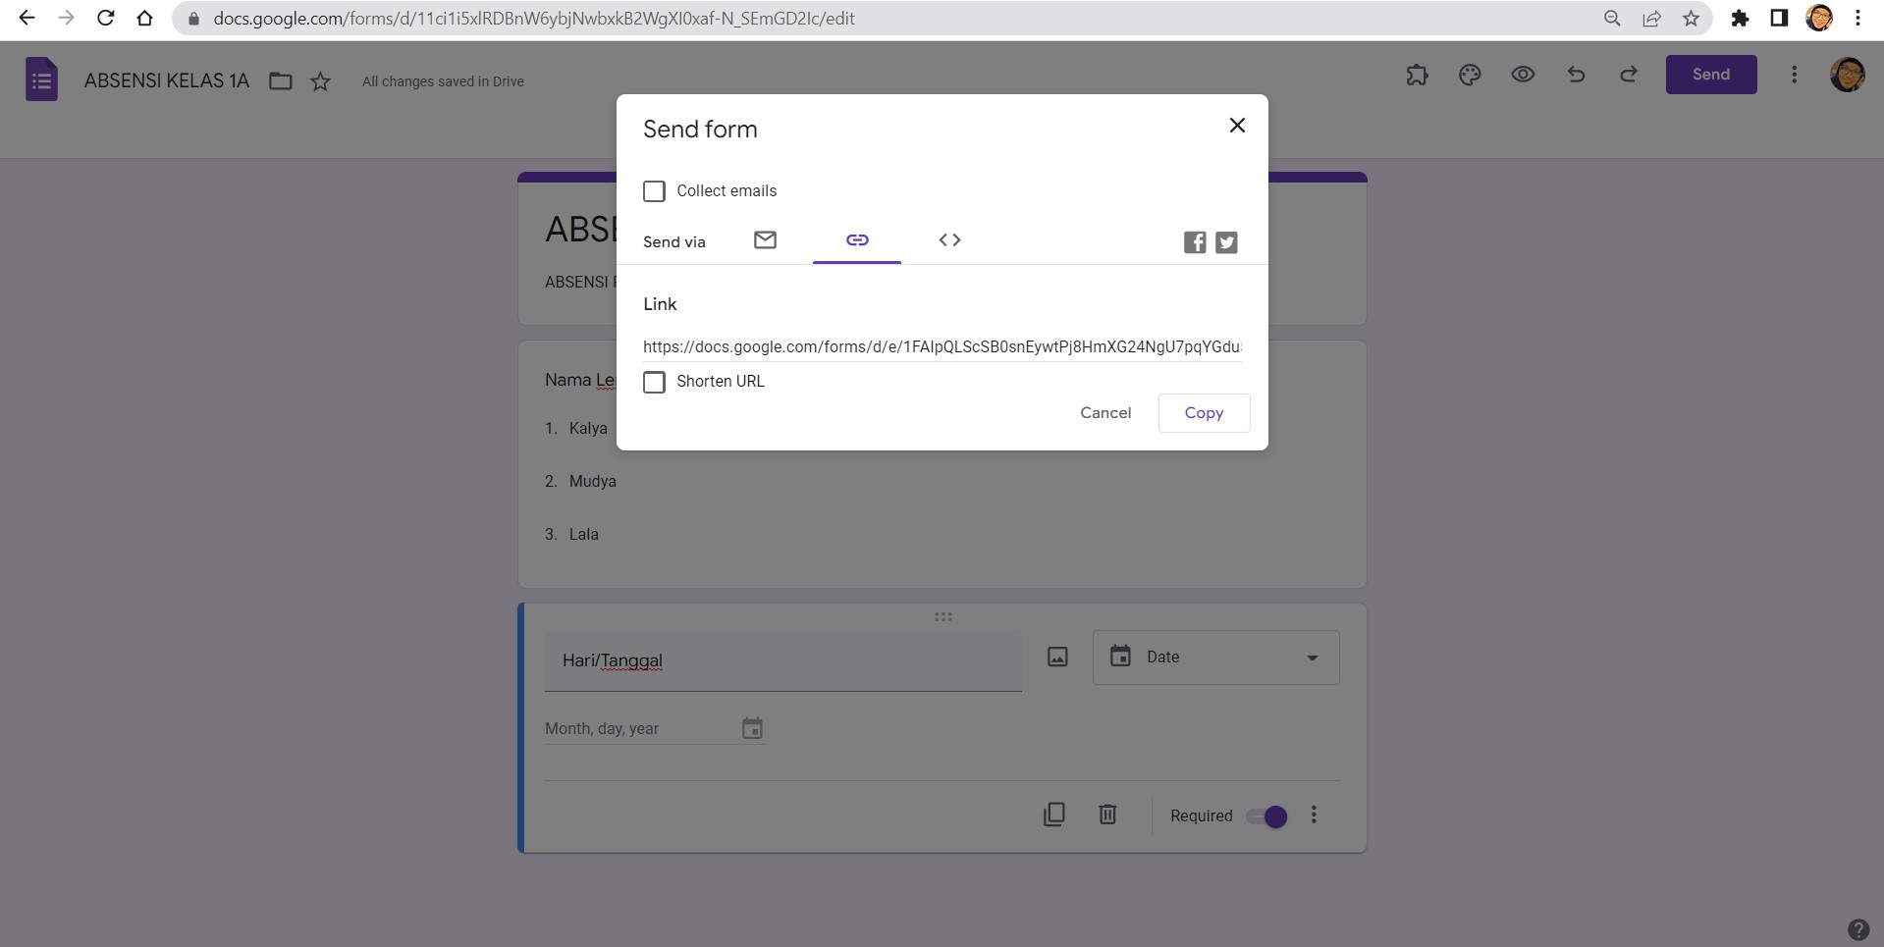Viewport: 1884px width, 947px height.
Task: Cancel the Send form dialog
Action: pos(1105,413)
